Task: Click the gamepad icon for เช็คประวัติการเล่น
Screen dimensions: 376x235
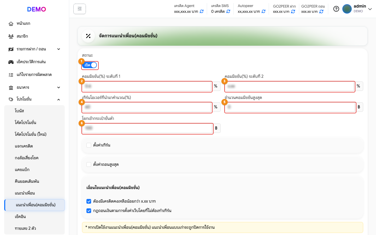Action: (11, 62)
